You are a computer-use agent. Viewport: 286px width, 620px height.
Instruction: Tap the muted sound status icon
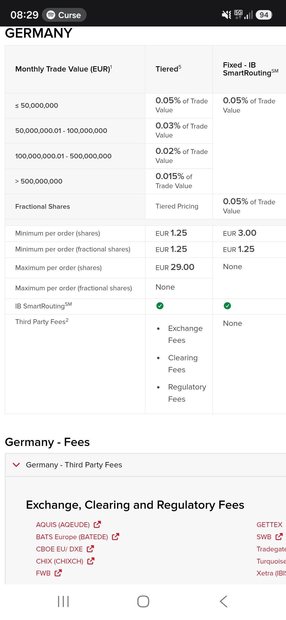(x=226, y=15)
